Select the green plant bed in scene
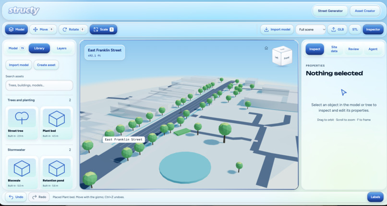The height and width of the screenshot is (206, 387). (182, 132)
